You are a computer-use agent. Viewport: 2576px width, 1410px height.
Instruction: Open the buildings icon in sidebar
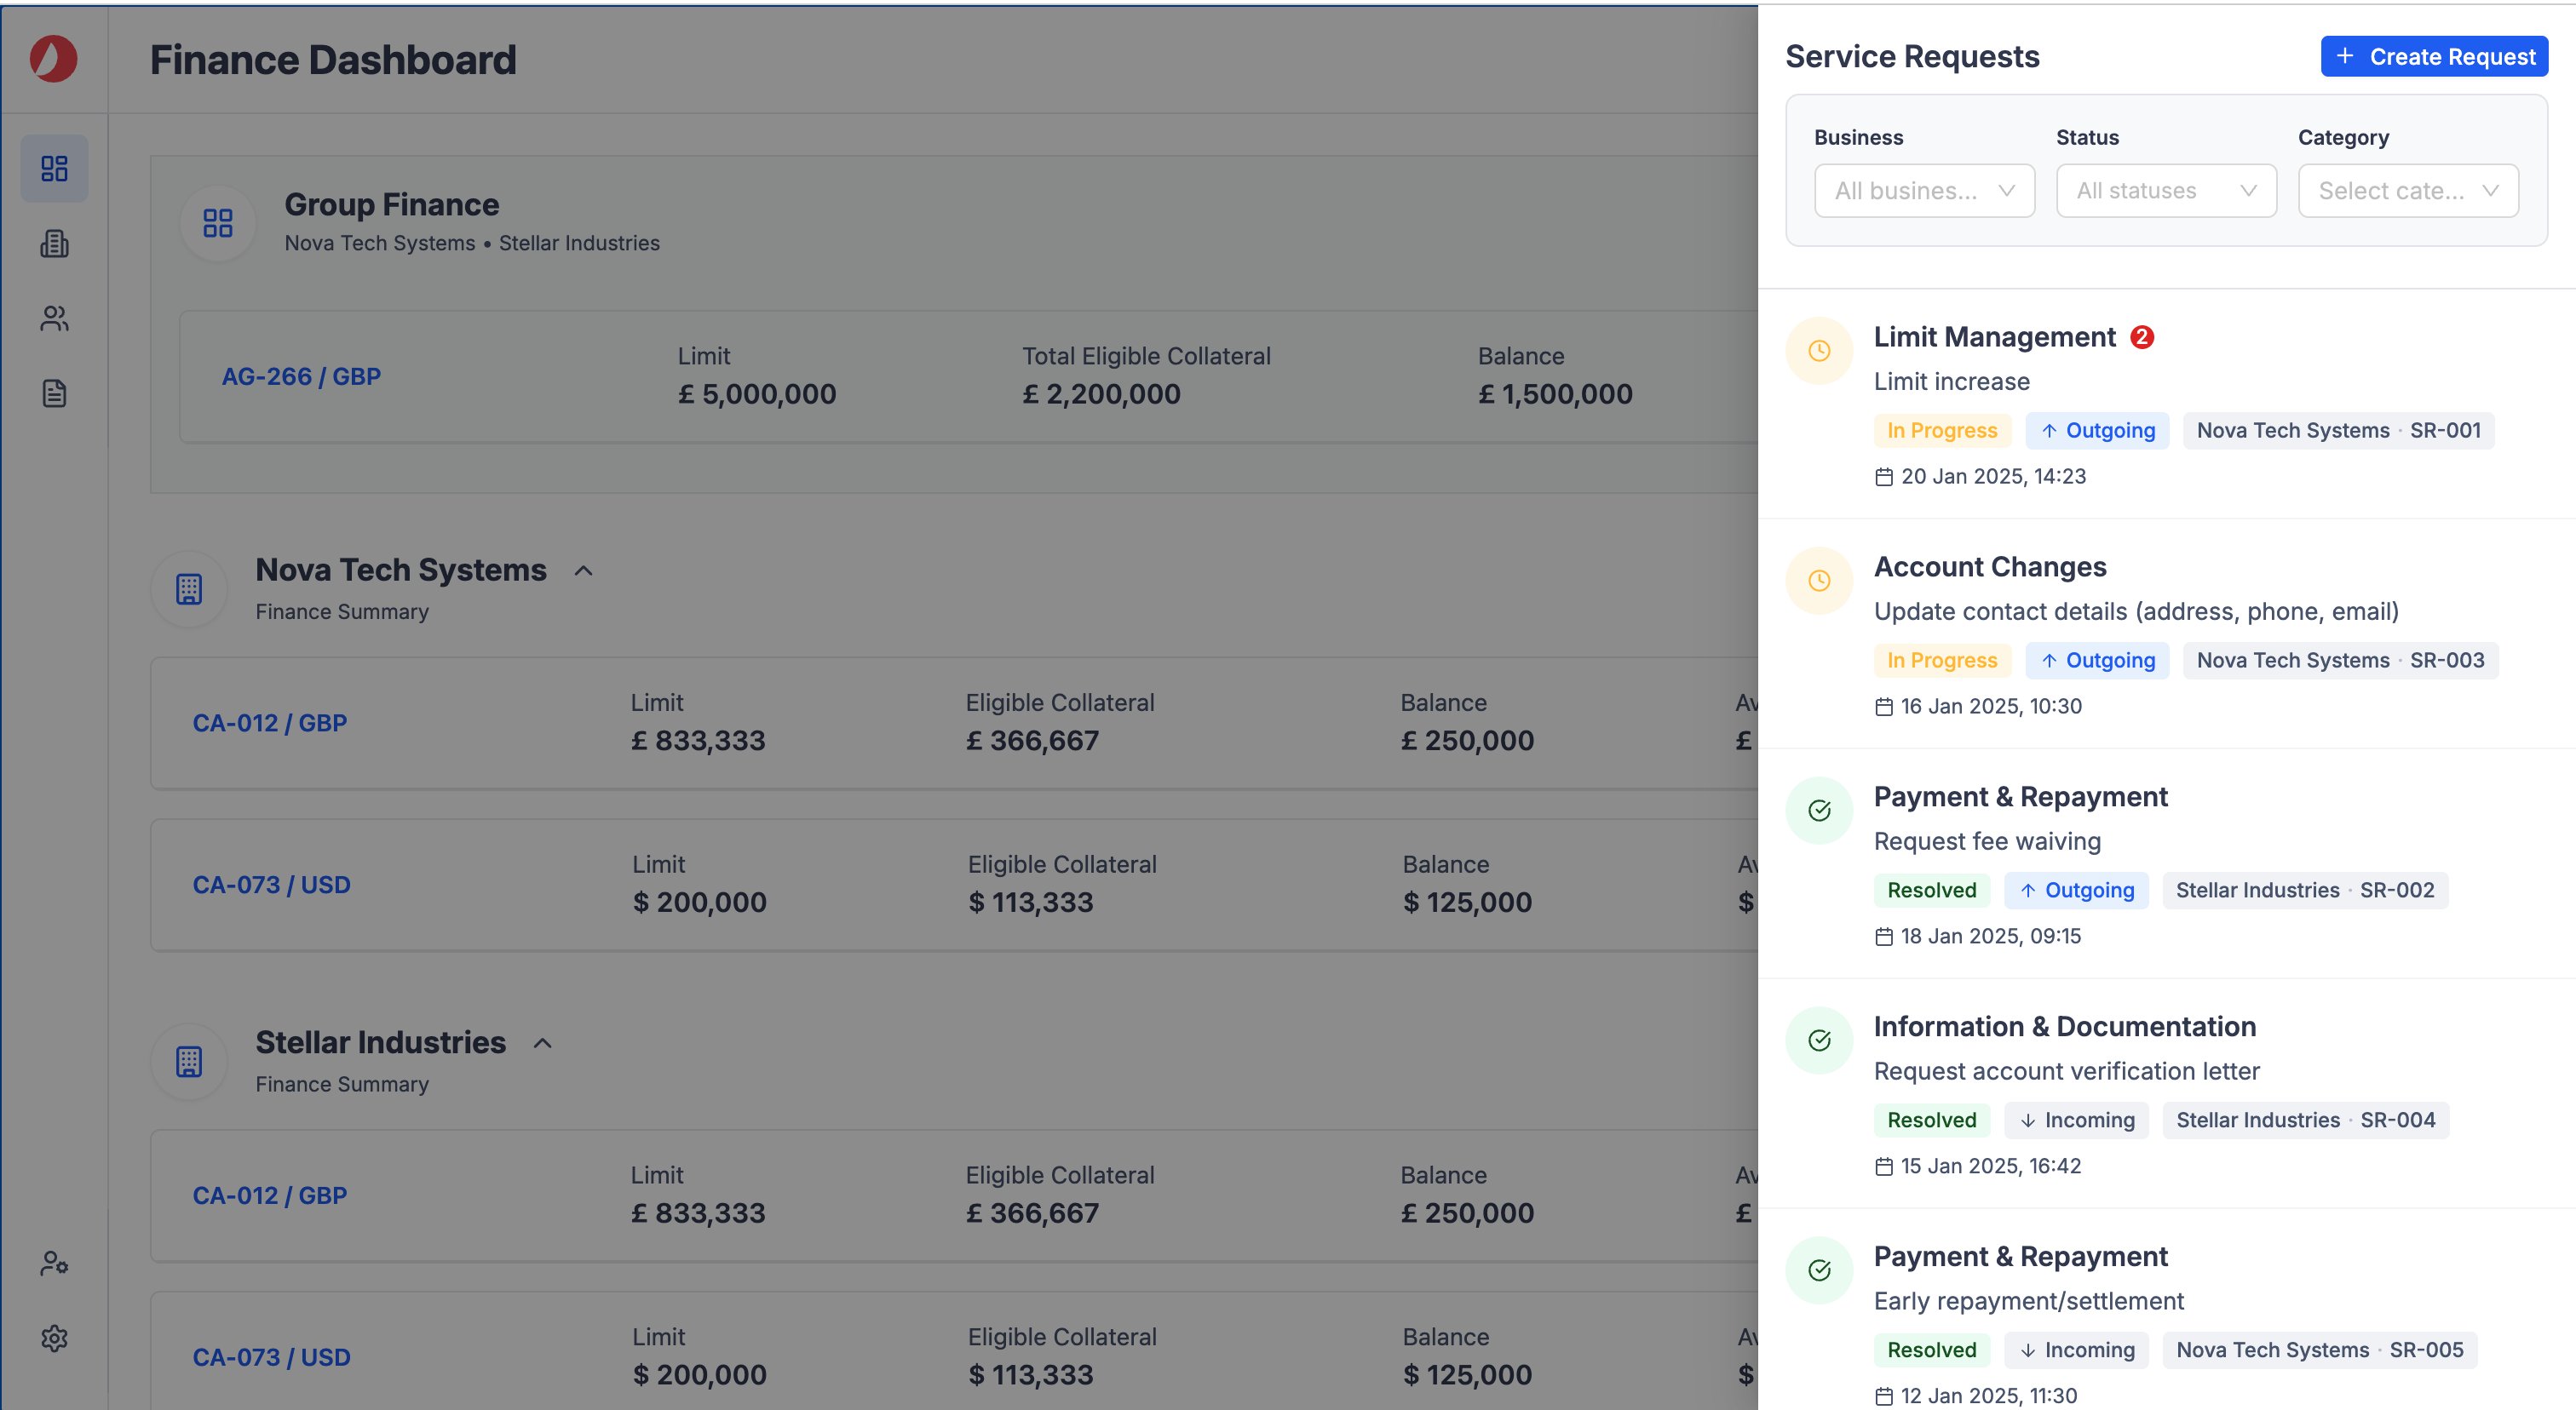[54, 244]
